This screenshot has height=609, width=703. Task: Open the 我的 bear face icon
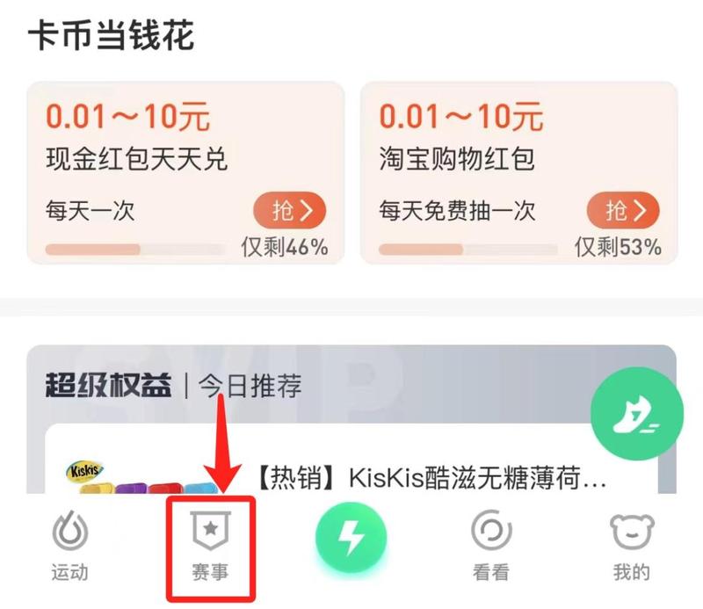point(632,531)
